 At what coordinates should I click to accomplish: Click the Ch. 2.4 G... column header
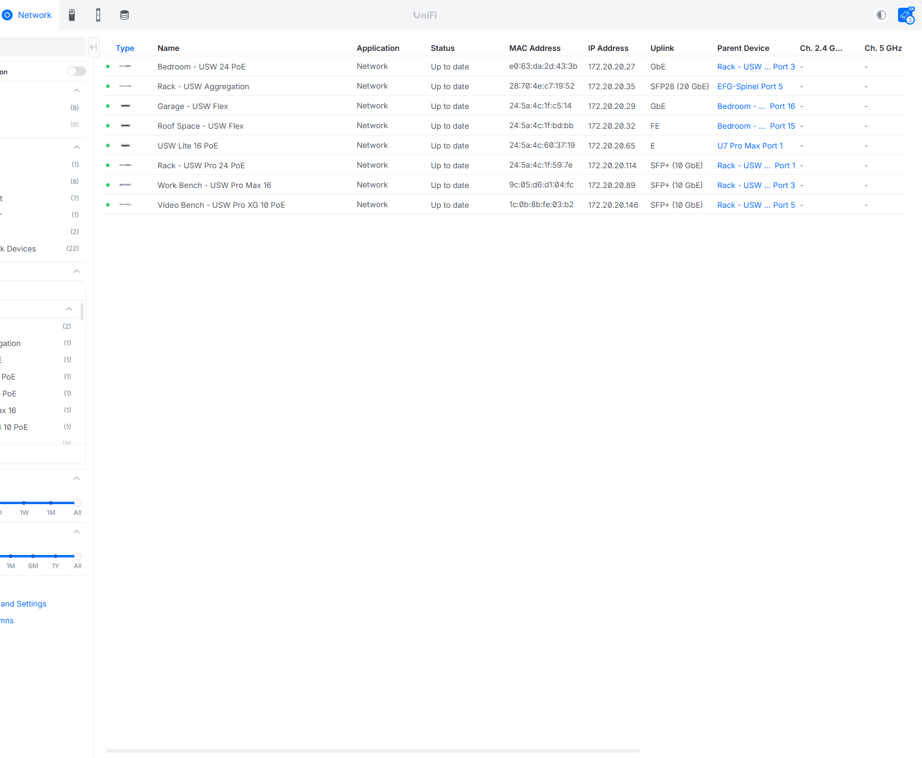coord(821,48)
